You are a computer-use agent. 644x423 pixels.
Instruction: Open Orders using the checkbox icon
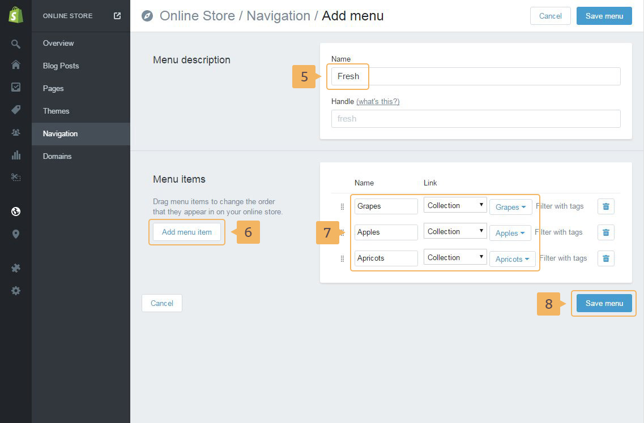tap(16, 87)
